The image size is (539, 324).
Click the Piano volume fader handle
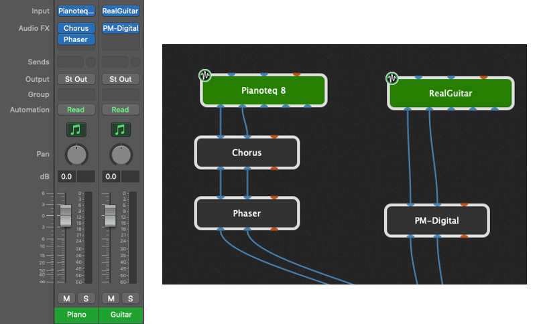(66, 216)
